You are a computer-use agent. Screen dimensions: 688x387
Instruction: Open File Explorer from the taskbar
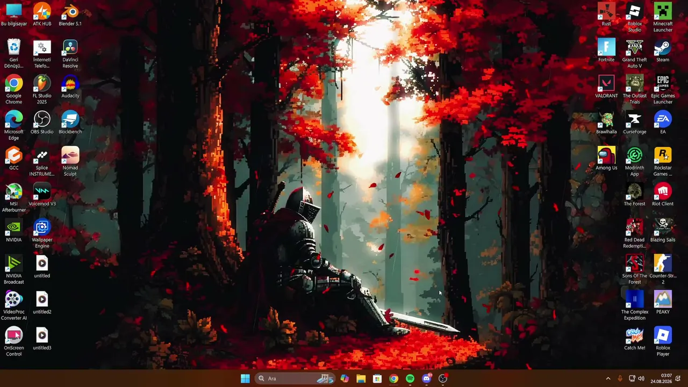coord(361,378)
